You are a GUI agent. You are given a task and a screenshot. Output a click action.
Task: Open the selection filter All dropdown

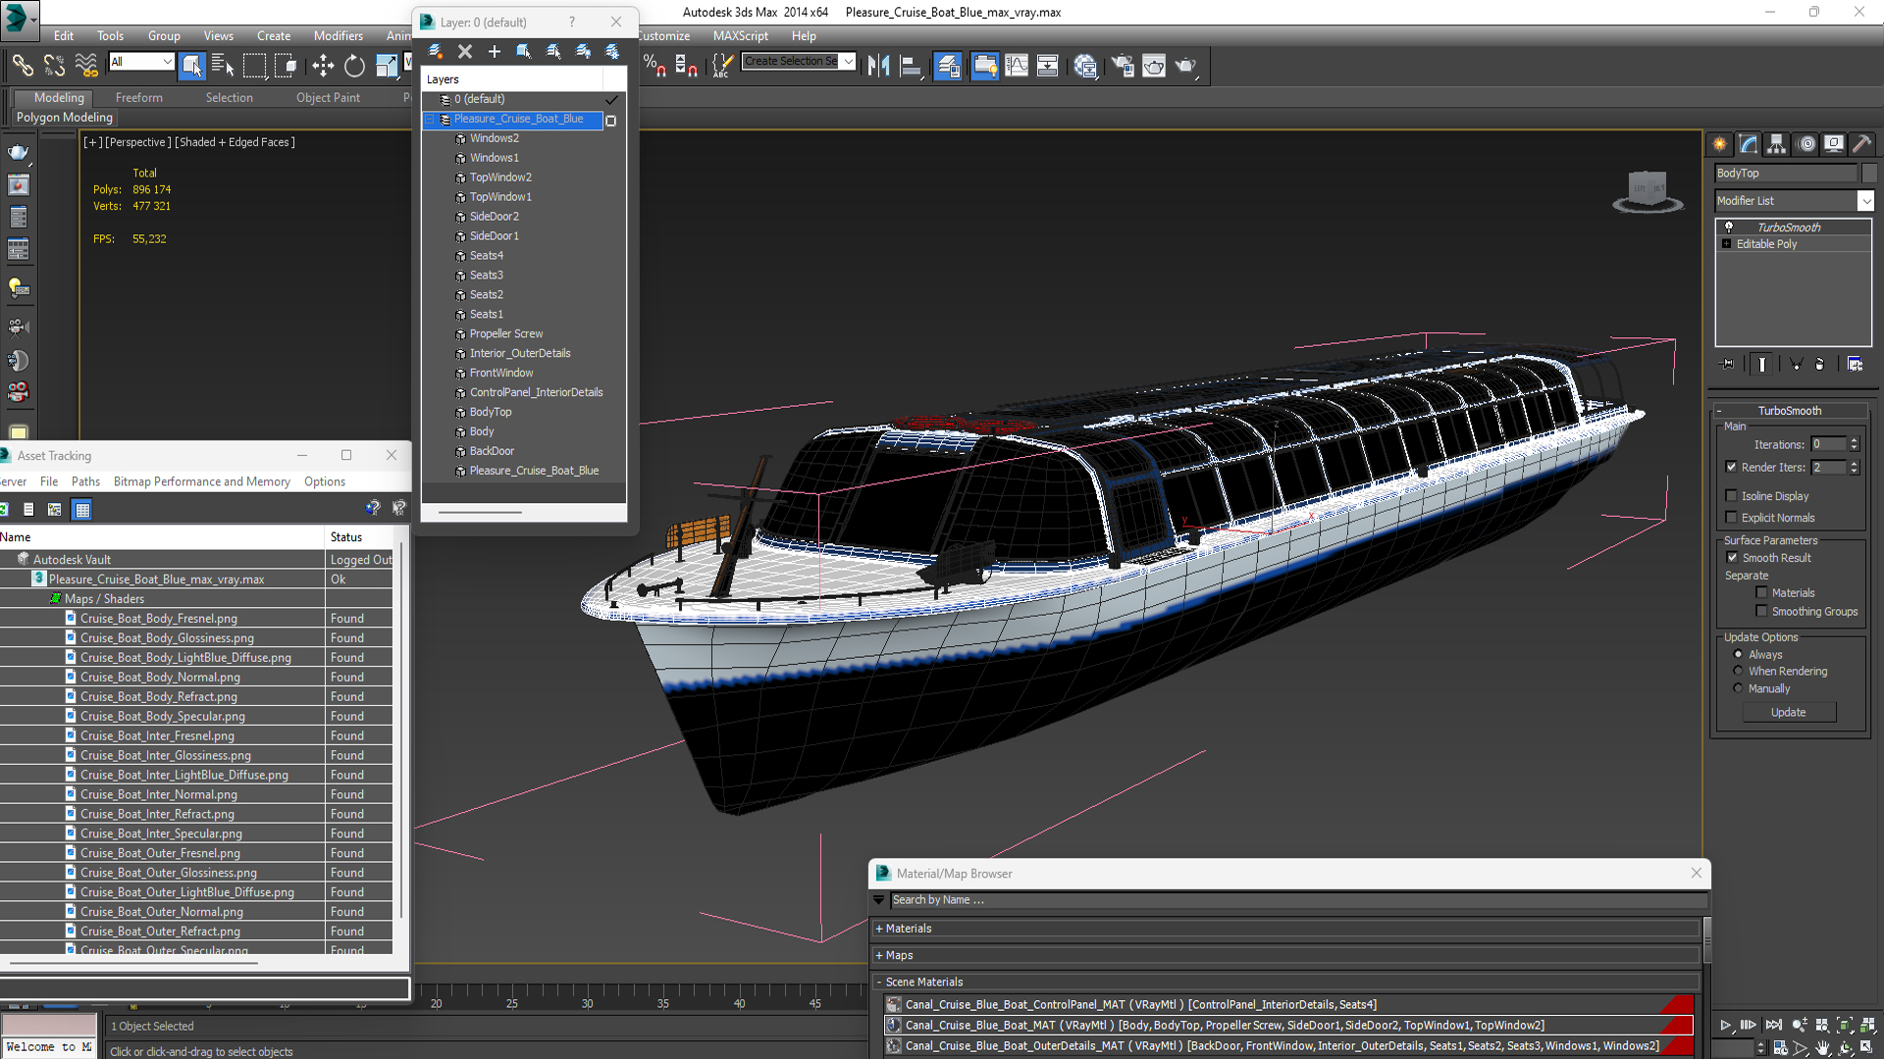167,62
